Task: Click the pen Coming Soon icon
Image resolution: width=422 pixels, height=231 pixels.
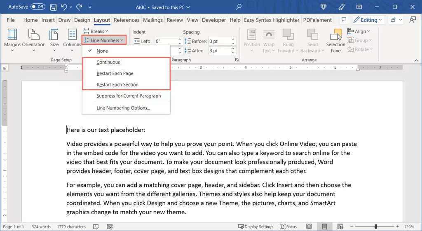Action: tap(342, 7)
